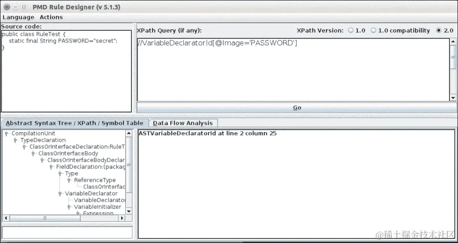Click the 'public class RuleTest {' source line
This screenshot has height=243, width=458.
[x=34, y=34]
